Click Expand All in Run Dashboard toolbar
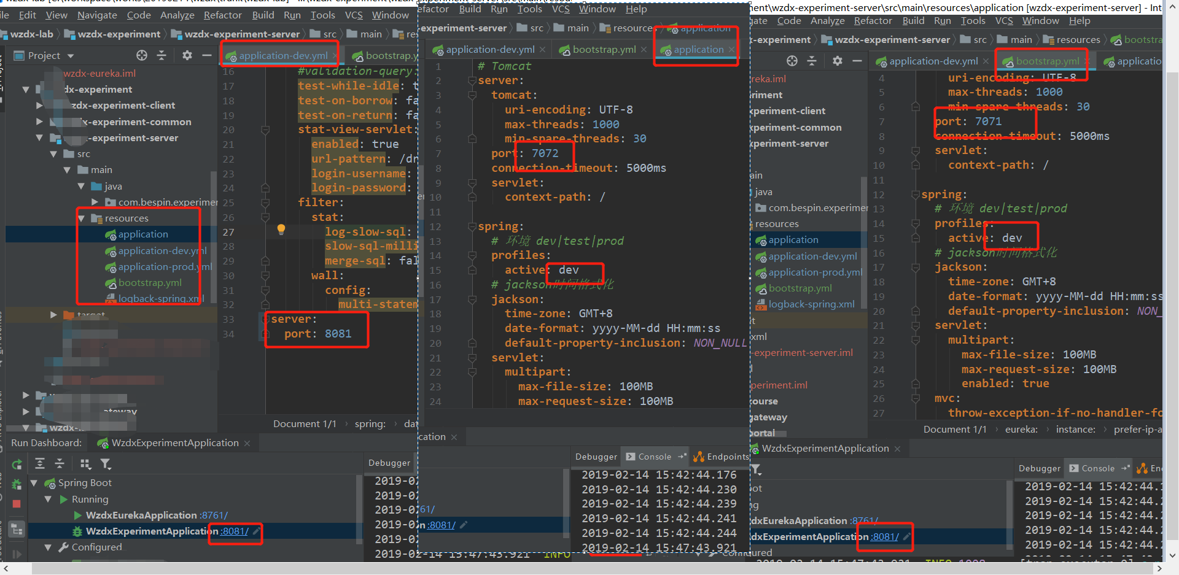Viewport: 1179px width, 575px height. 40,464
